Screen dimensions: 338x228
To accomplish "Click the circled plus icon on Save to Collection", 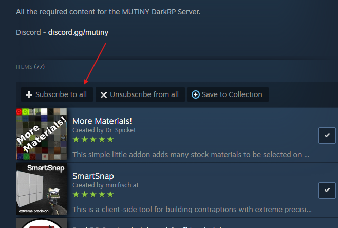I will pos(196,94).
